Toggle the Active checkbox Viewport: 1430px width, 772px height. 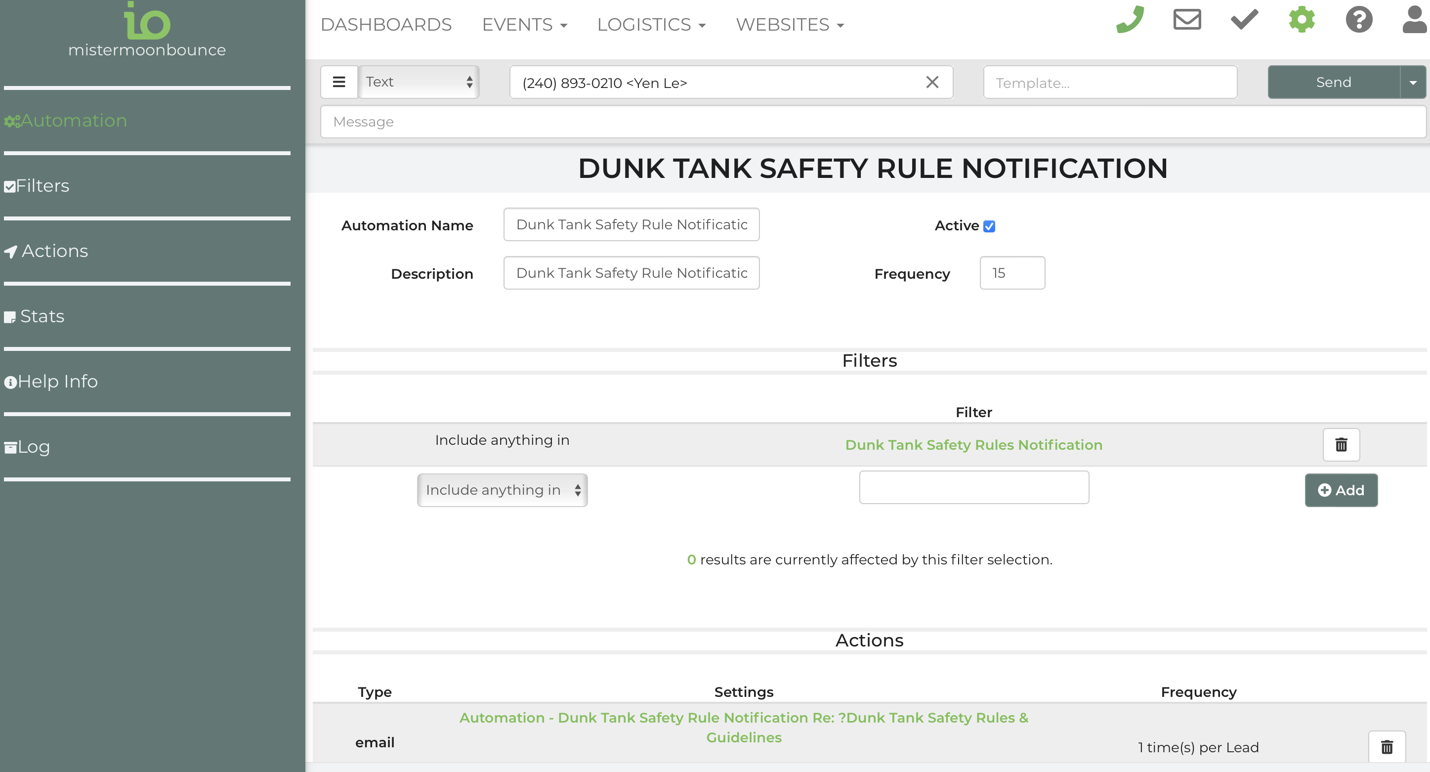coord(989,226)
